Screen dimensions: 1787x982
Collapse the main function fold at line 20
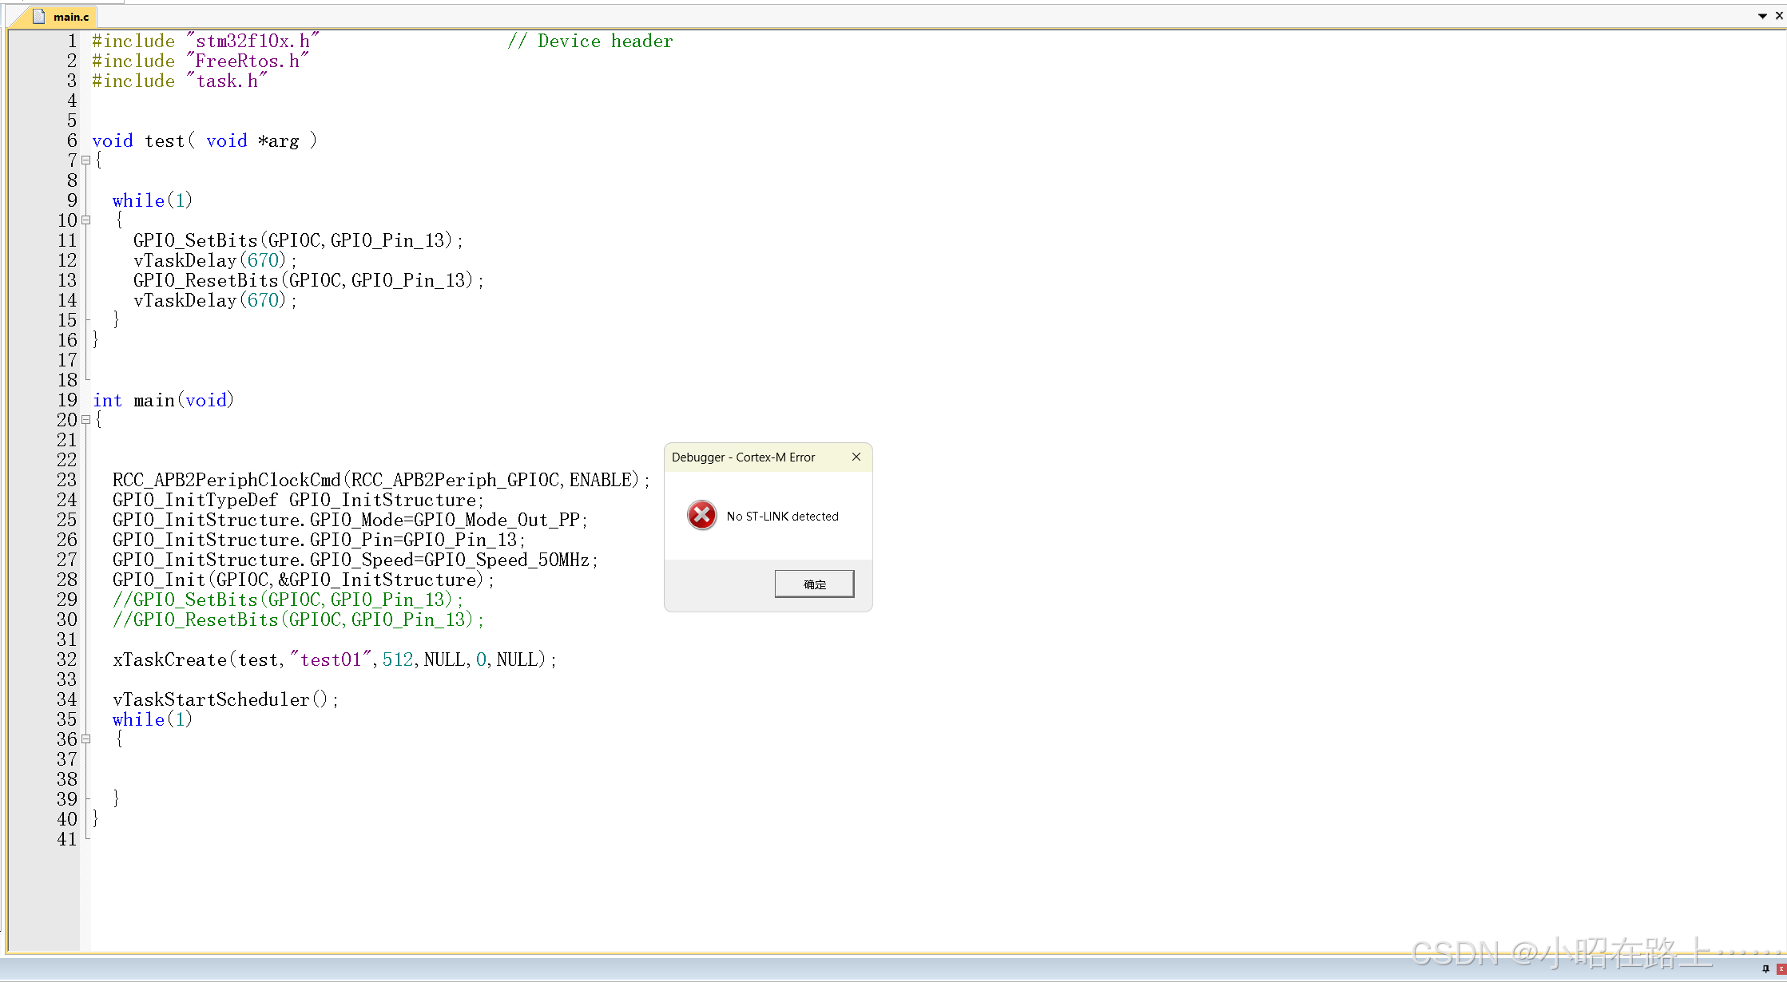coord(86,419)
